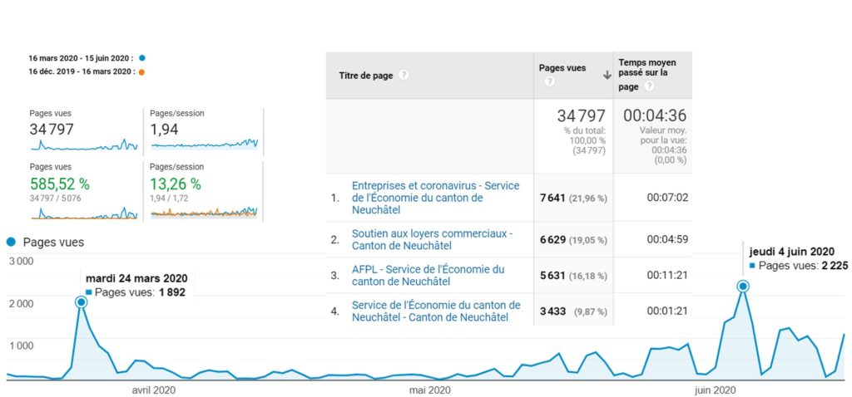
Task: Click the 4 juin 2020 peak marker
Action: pos(743,287)
